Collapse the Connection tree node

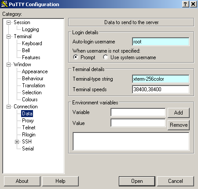coord(9,107)
